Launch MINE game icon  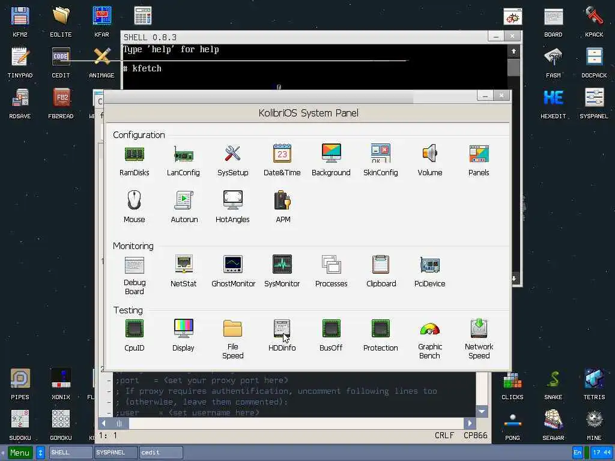[594, 426]
